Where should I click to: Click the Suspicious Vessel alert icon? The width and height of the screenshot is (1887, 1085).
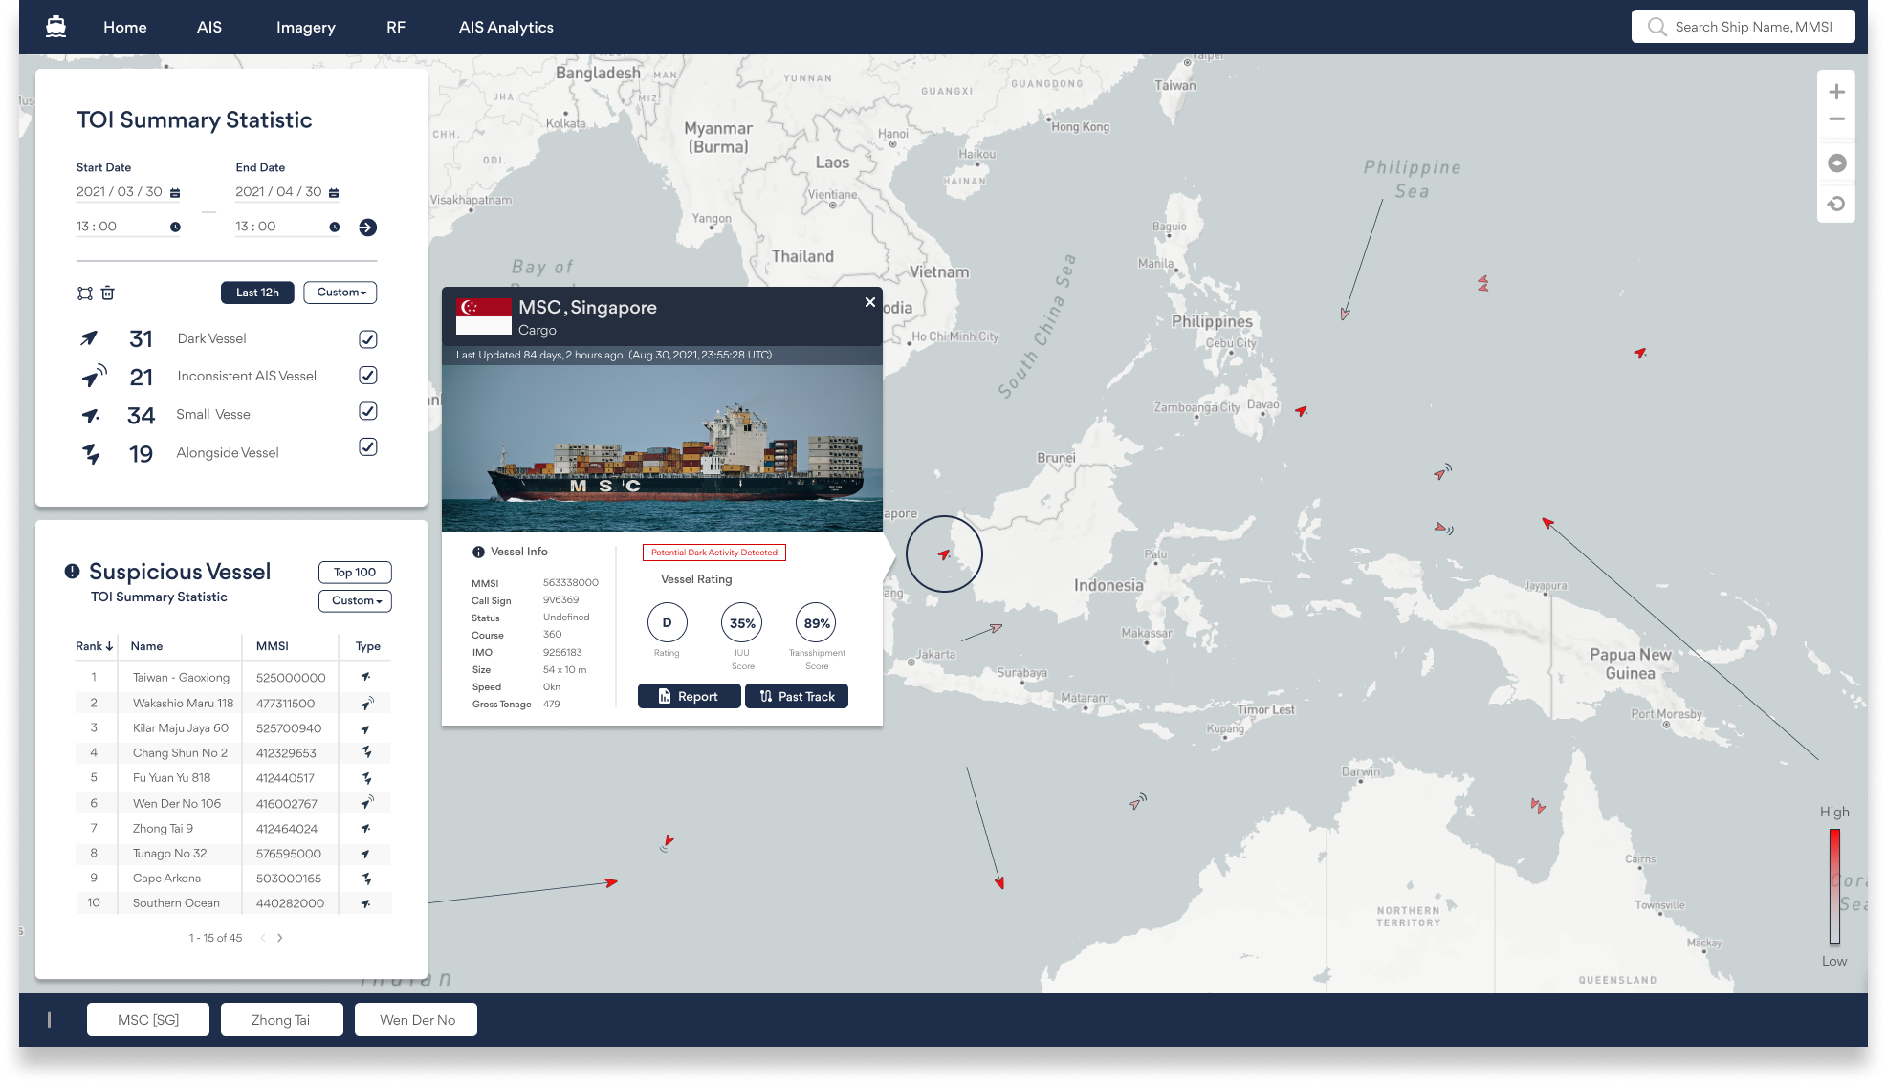pyautogui.click(x=72, y=572)
